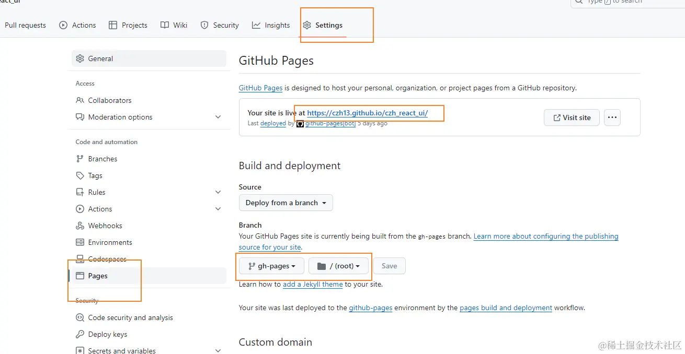685x354 pixels.
Task: Open the gh-pages branch dropdown
Action: click(x=272, y=266)
